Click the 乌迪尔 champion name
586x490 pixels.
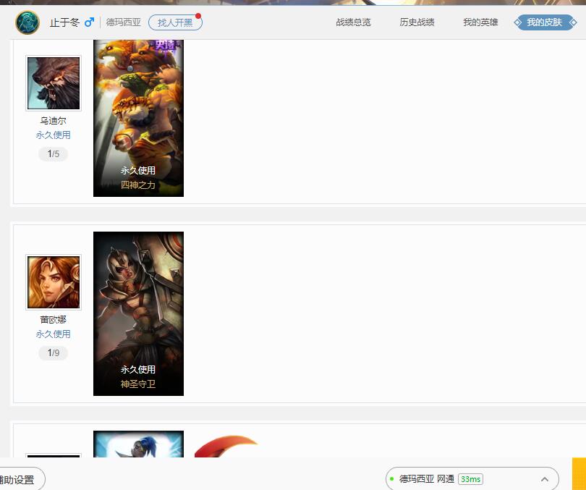click(x=53, y=121)
